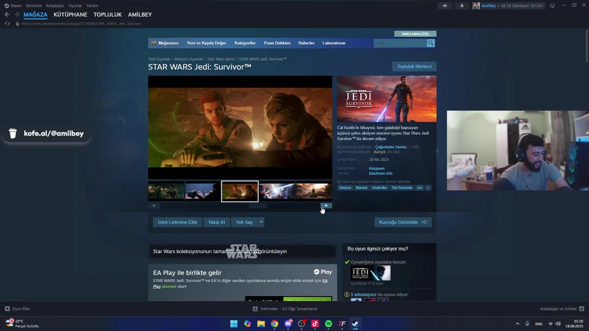
Task: Expand the AmilBey account dropdown
Action: [x=498, y=6]
